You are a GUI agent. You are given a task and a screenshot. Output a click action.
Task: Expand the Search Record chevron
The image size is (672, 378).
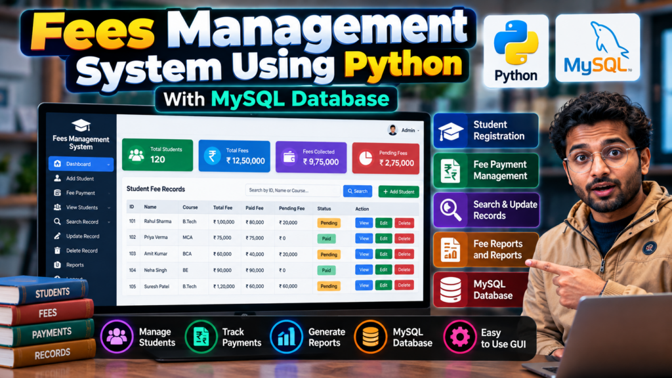[109, 222]
